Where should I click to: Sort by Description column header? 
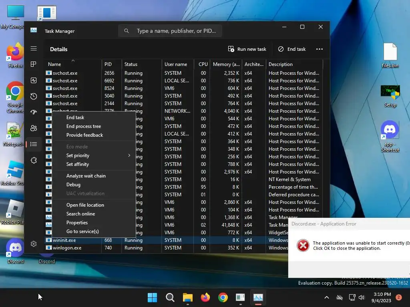pos(294,64)
